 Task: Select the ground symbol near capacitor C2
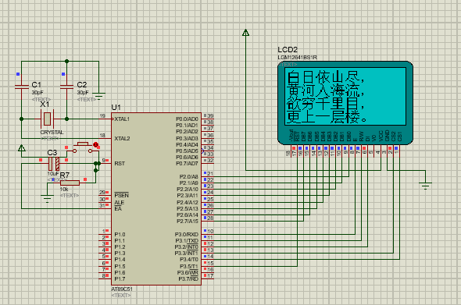99,96
